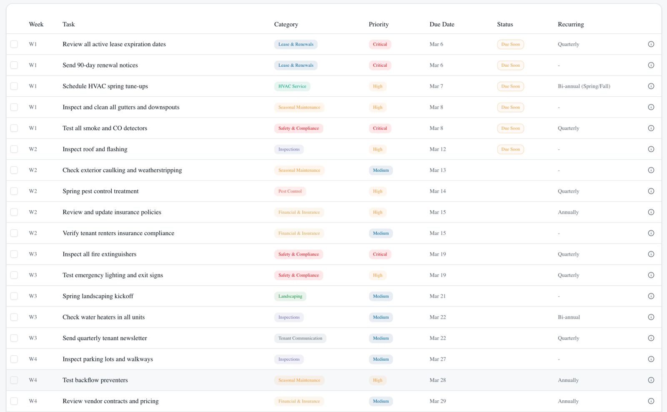Check the Inspect all fire extinguishers box
Viewport: 667px width, 412px height.
point(14,254)
